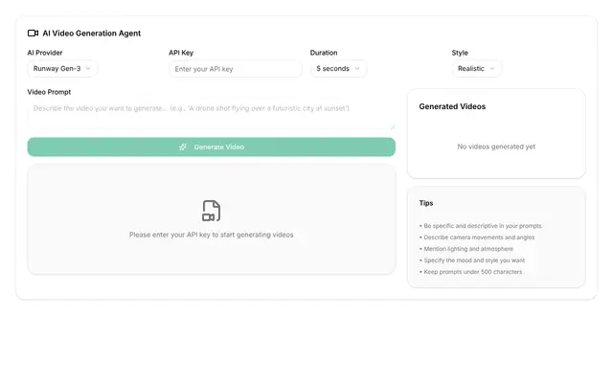Click the 'No videos generated yet' message
Image resolution: width=613 pixels, height=383 pixels.
point(496,146)
